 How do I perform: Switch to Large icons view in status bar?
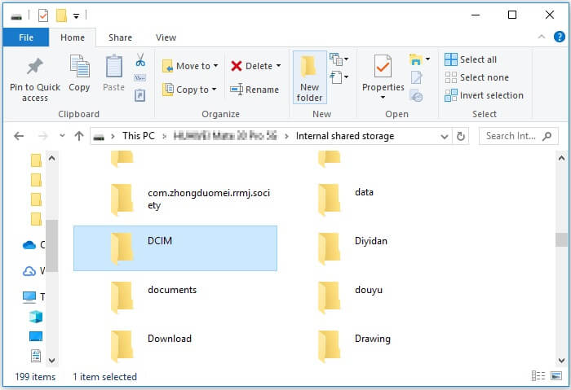pos(556,376)
